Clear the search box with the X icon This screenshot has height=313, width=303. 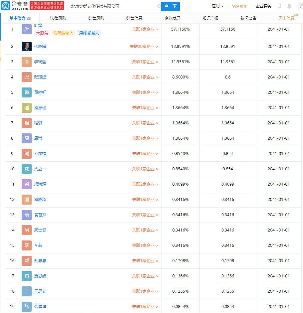159,6
